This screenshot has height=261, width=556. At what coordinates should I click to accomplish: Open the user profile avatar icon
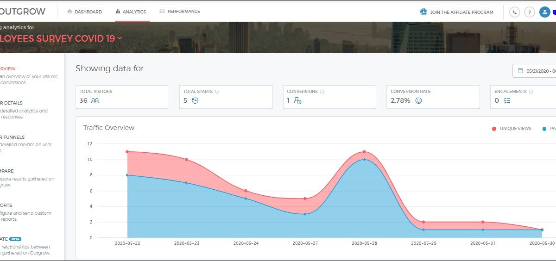(544, 12)
